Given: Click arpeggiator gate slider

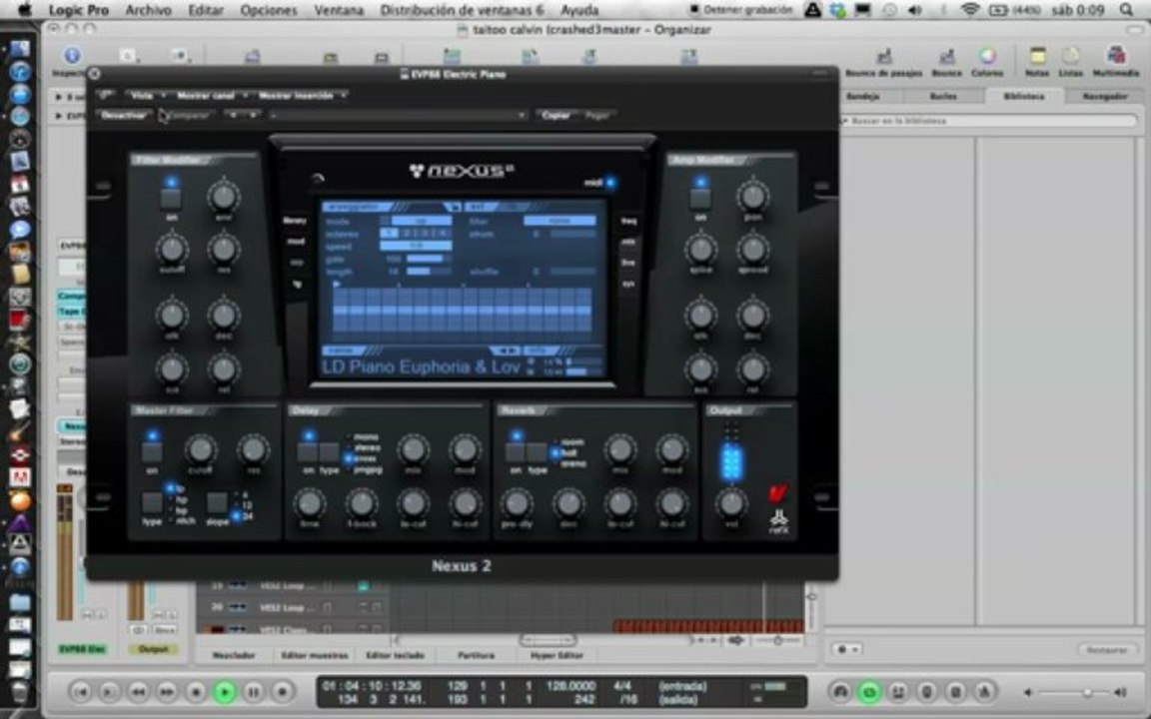Looking at the screenshot, I should point(428,259).
